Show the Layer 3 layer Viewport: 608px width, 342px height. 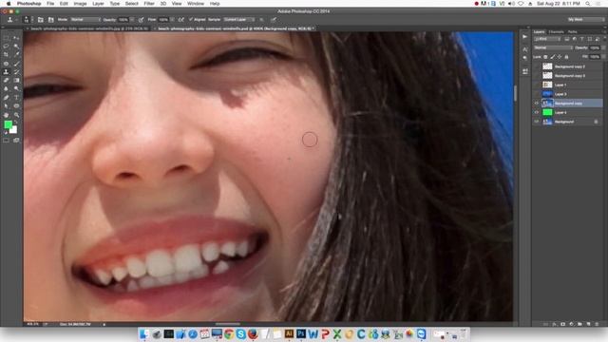tap(537, 94)
